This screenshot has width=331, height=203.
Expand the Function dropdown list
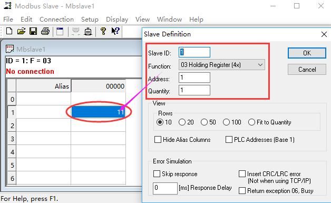(x=260, y=65)
